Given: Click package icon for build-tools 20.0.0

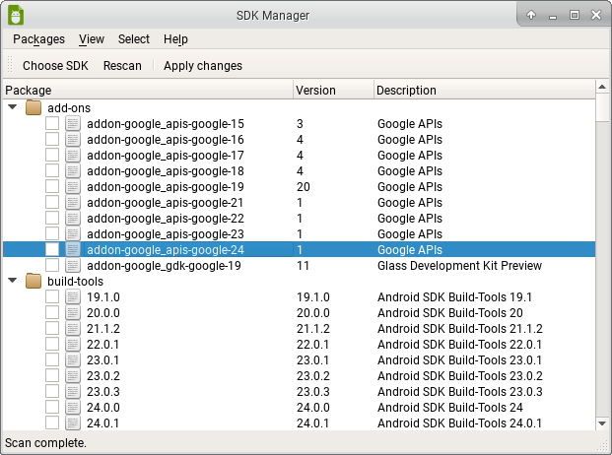Looking at the screenshot, I should pyautogui.click(x=73, y=313).
